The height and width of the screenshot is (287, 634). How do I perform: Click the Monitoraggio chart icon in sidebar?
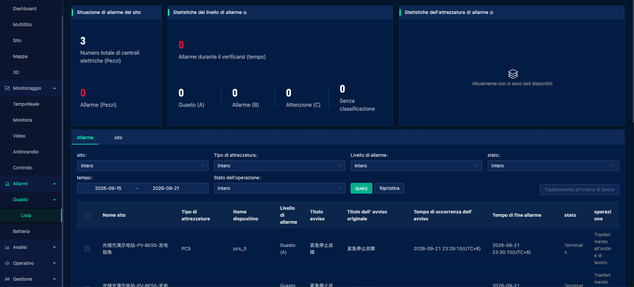pyautogui.click(x=7, y=88)
